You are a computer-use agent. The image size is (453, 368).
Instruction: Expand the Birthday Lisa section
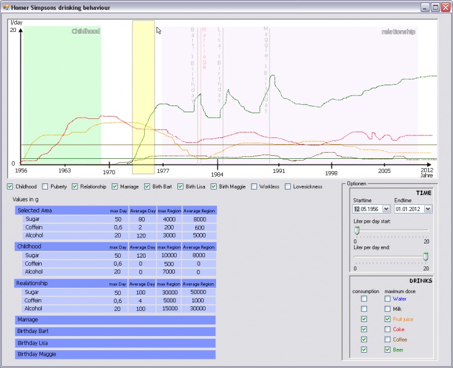click(x=115, y=343)
